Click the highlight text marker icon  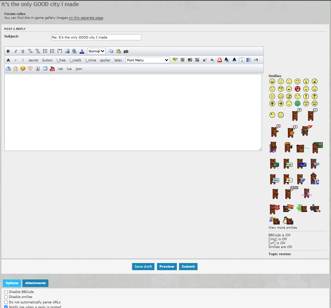pos(175,60)
